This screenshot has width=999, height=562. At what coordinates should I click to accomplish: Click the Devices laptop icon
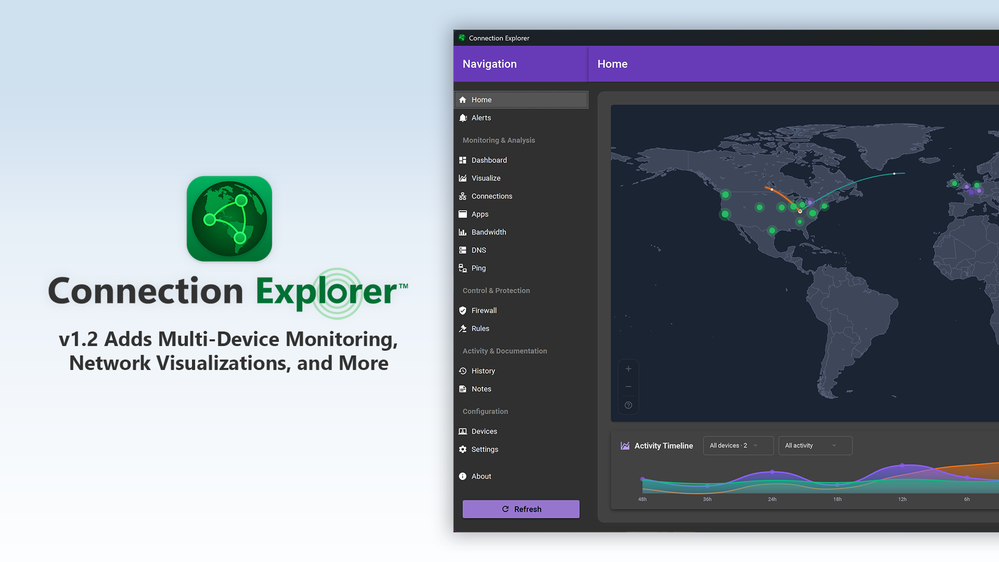(463, 431)
